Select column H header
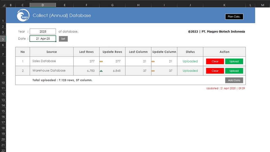 pos(138,5)
